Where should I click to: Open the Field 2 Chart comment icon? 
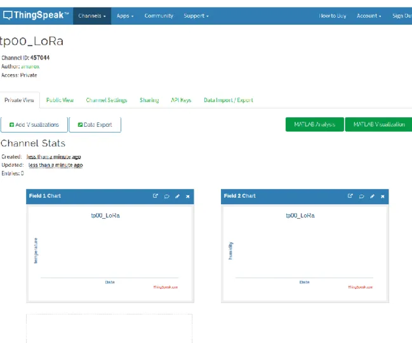tap(362, 196)
